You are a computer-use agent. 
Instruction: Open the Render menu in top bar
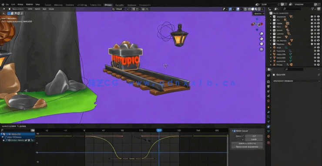tap(20, 4)
